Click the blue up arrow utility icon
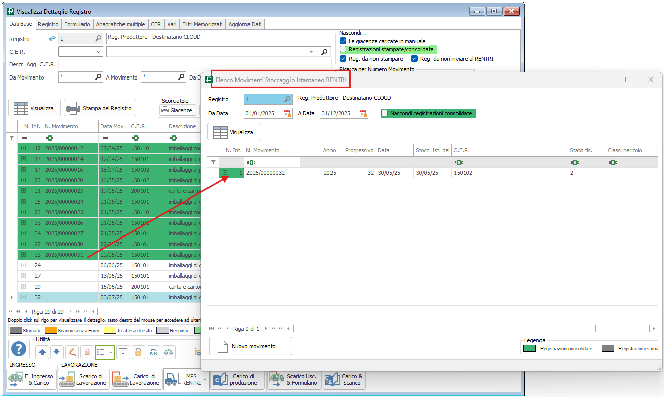 click(x=42, y=352)
